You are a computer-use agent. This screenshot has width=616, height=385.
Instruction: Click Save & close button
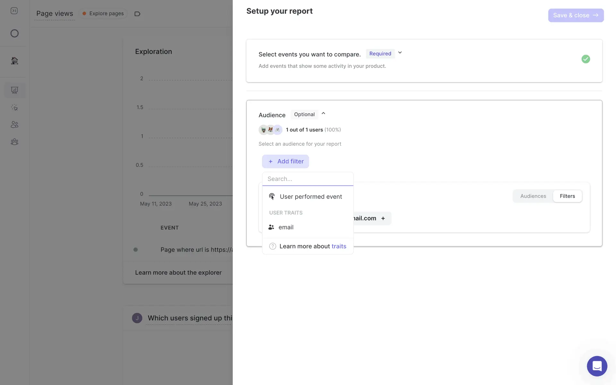point(576,15)
